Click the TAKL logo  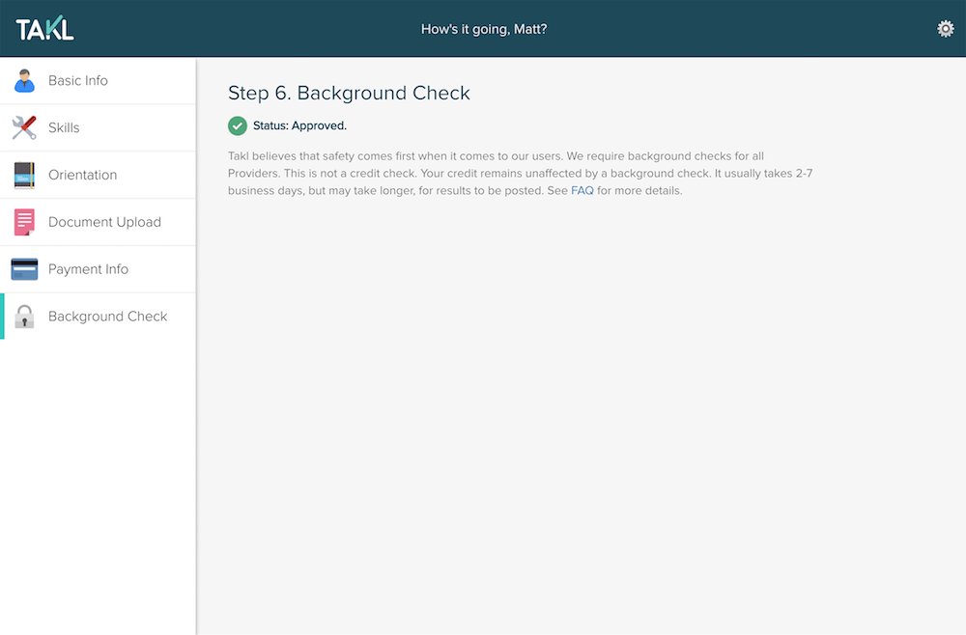(45, 28)
